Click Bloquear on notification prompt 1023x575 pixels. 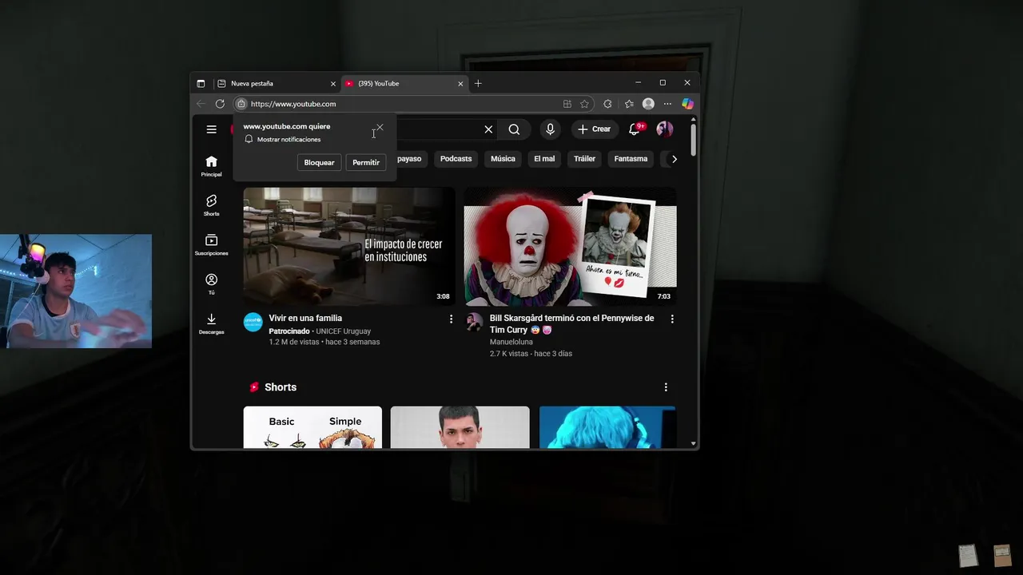pos(319,162)
